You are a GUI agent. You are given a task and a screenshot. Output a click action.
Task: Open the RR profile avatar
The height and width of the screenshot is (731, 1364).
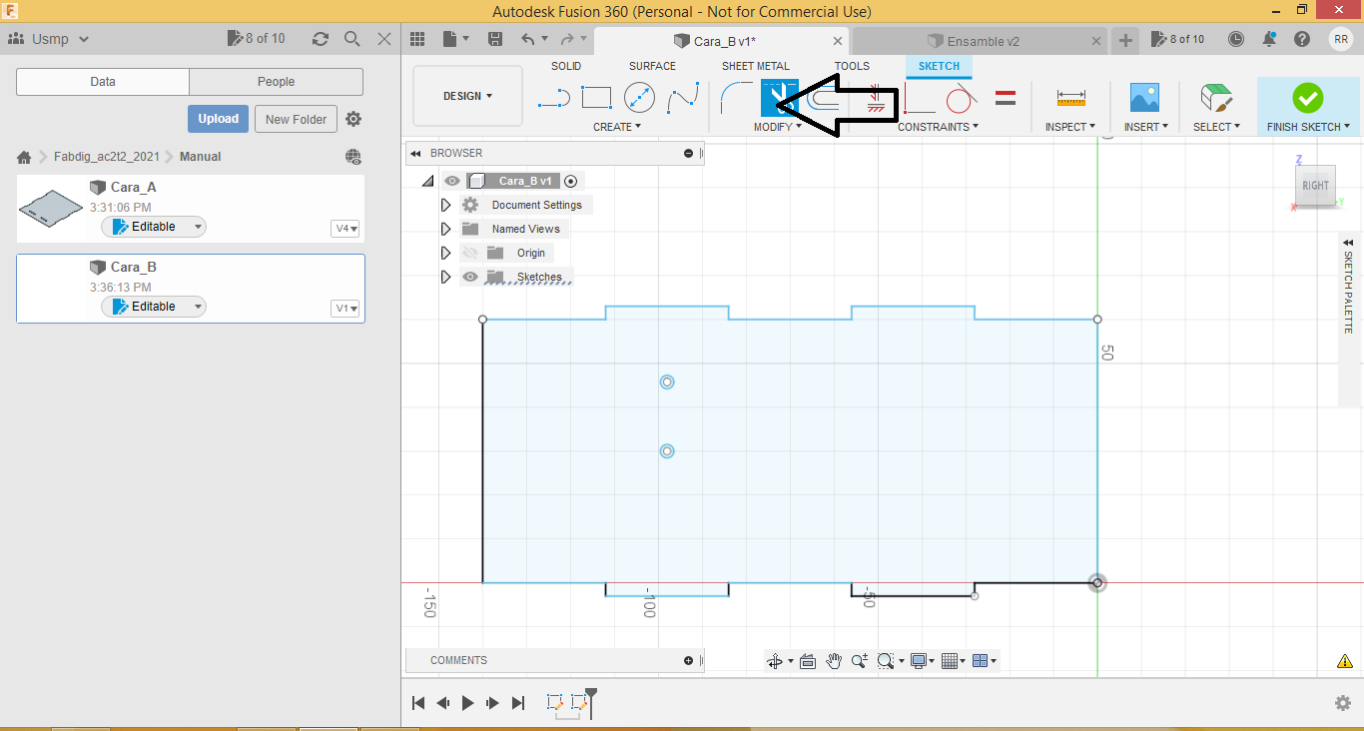pos(1341,39)
